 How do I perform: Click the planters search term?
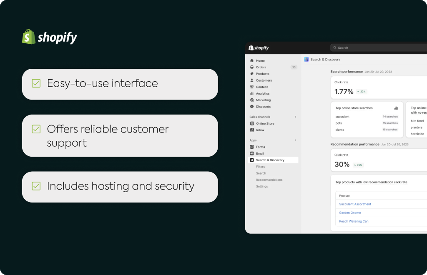click(417, 127)
